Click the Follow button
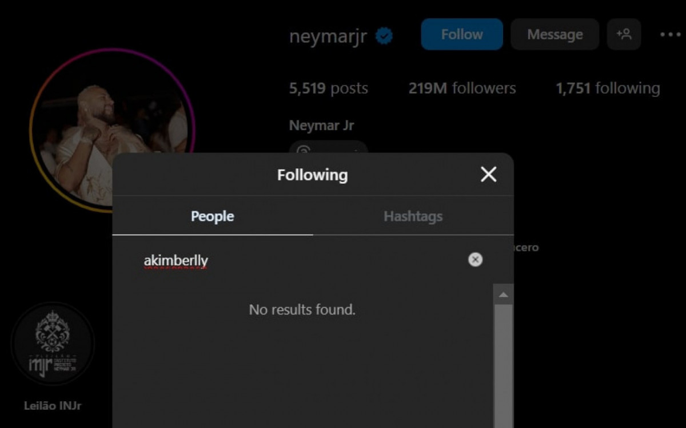This screenshot has width=686, height=428. click(x=461, y=34)
